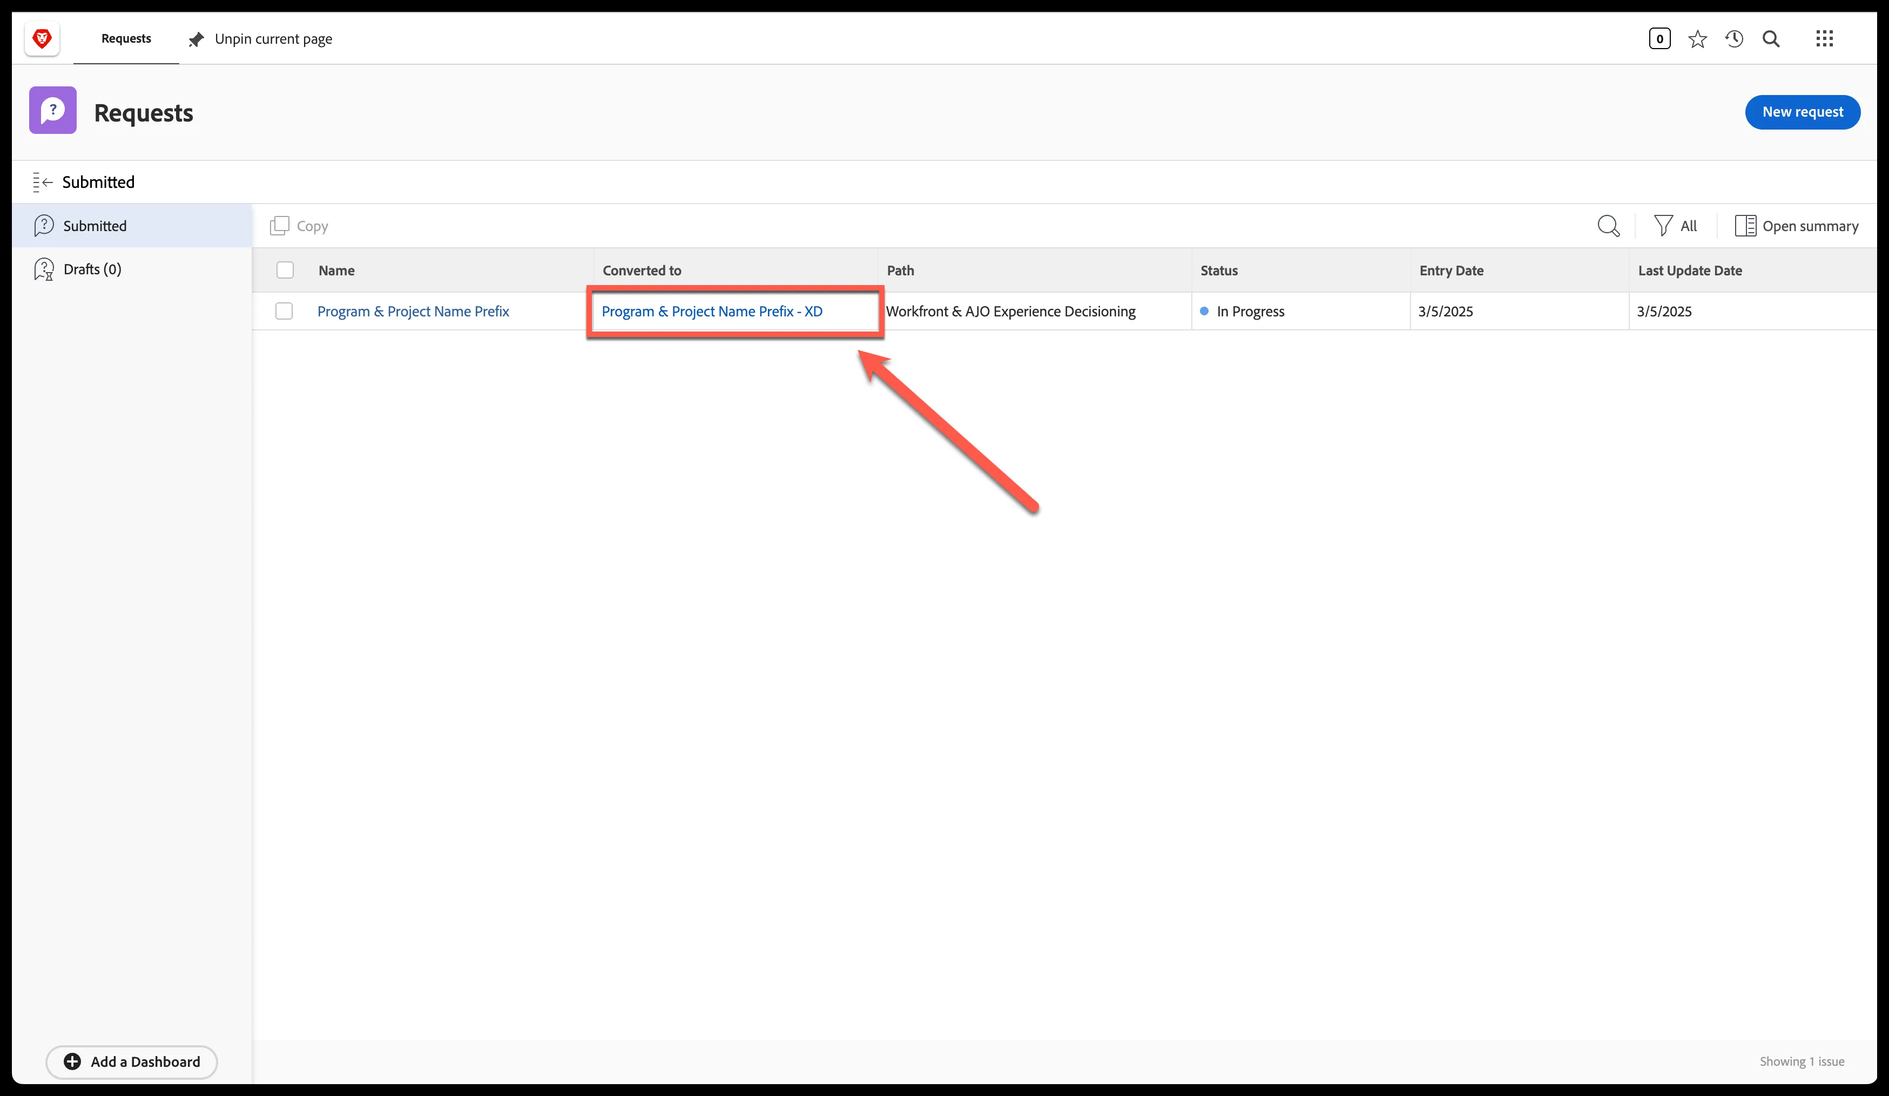
Task: Click the Last Update Date column header
Action: point(1690,270)
